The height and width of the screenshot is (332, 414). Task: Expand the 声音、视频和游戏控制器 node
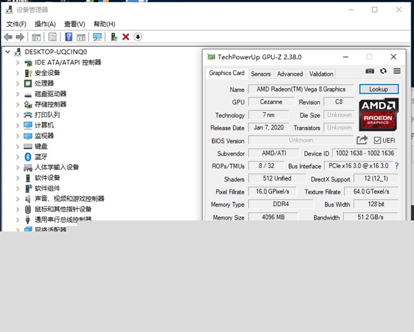18,199
